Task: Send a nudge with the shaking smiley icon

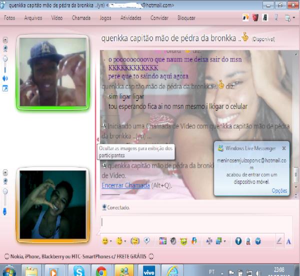Action: (135, 241)
